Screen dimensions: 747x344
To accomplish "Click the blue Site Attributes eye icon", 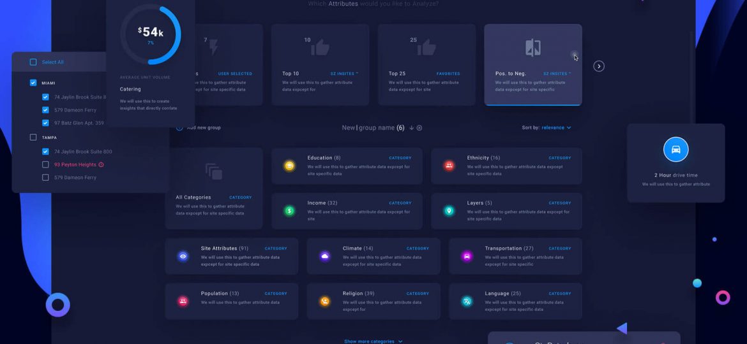I will 183,256.
